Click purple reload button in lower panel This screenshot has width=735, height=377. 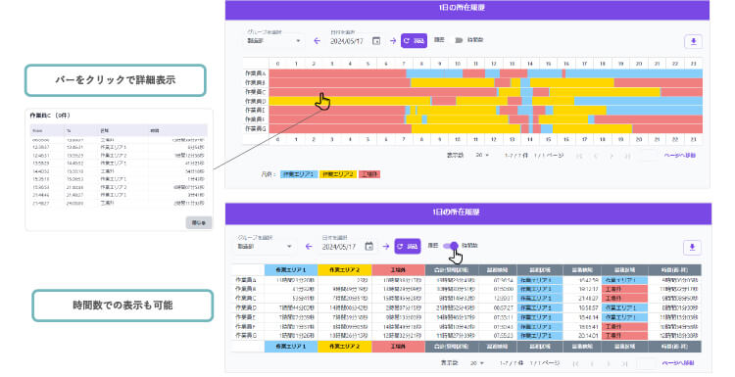[408, 246]
